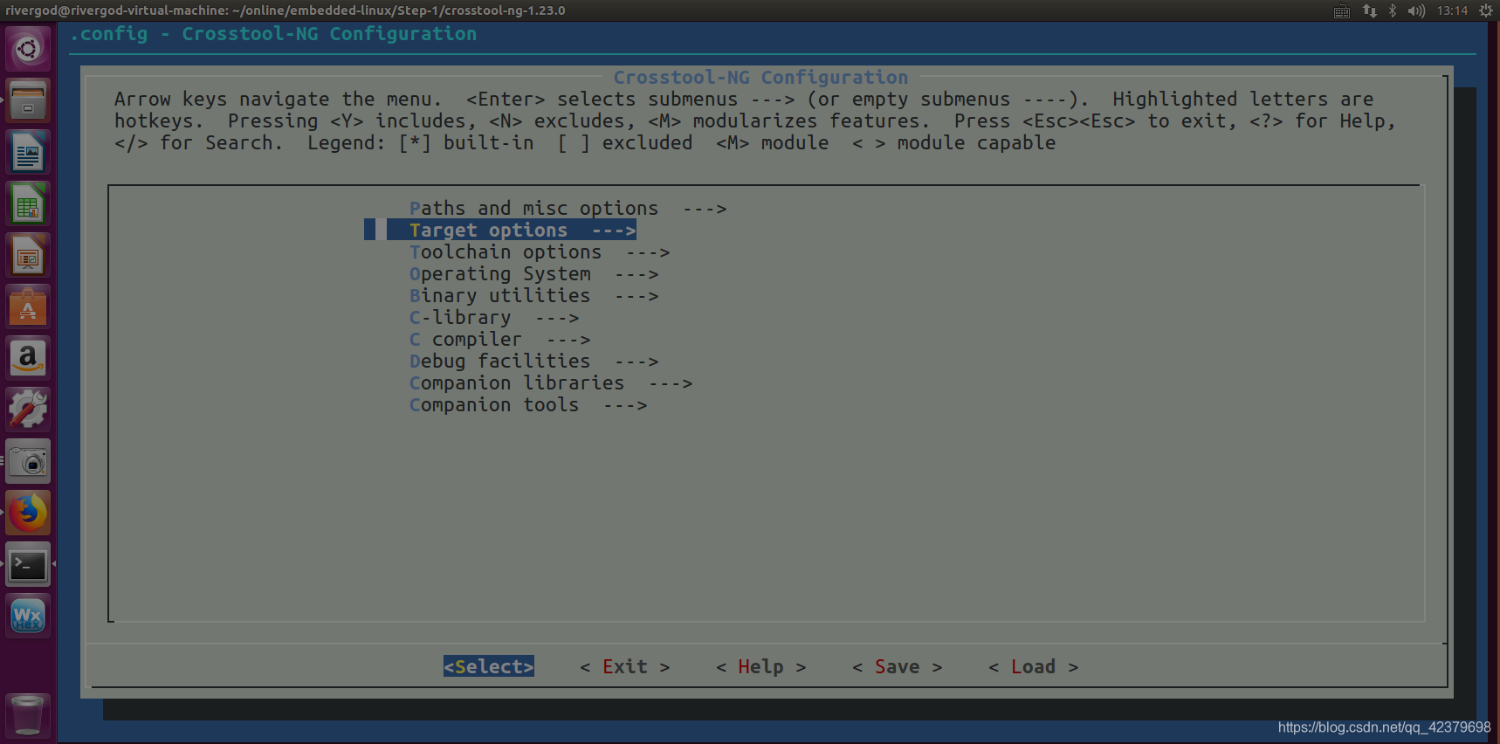Click the terminal window title path

[x=286, y=10]
